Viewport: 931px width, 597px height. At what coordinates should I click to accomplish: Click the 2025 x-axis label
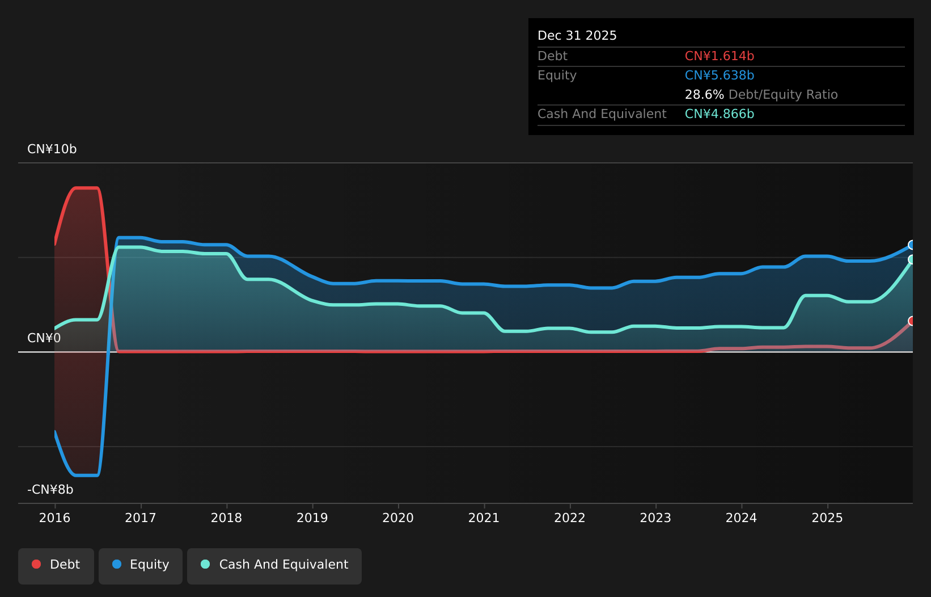827,518
